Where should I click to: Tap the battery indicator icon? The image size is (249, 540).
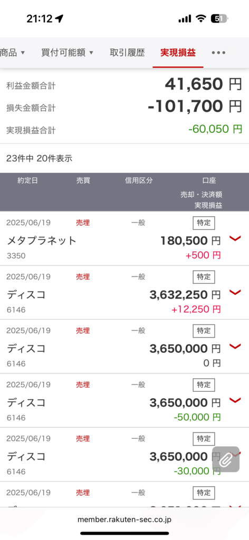(x=219, y=18)
